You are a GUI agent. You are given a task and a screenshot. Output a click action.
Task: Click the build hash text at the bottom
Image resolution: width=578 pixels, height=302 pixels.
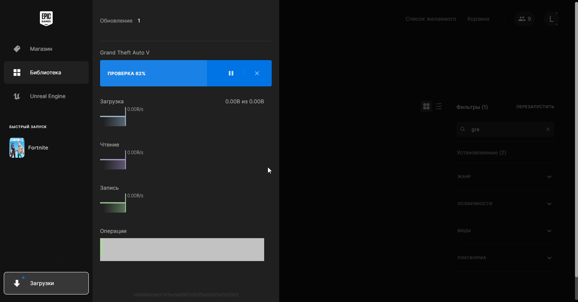(186, 295)
